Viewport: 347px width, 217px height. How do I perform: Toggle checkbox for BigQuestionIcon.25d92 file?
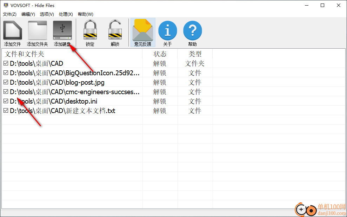(x=6, y=73)
